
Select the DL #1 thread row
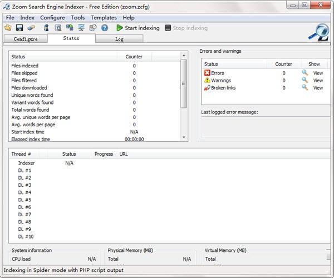(24, 170)
